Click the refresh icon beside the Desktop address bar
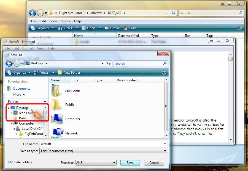Image resolution: width=248 pixels, height=171 pixels. pos(109,63)
